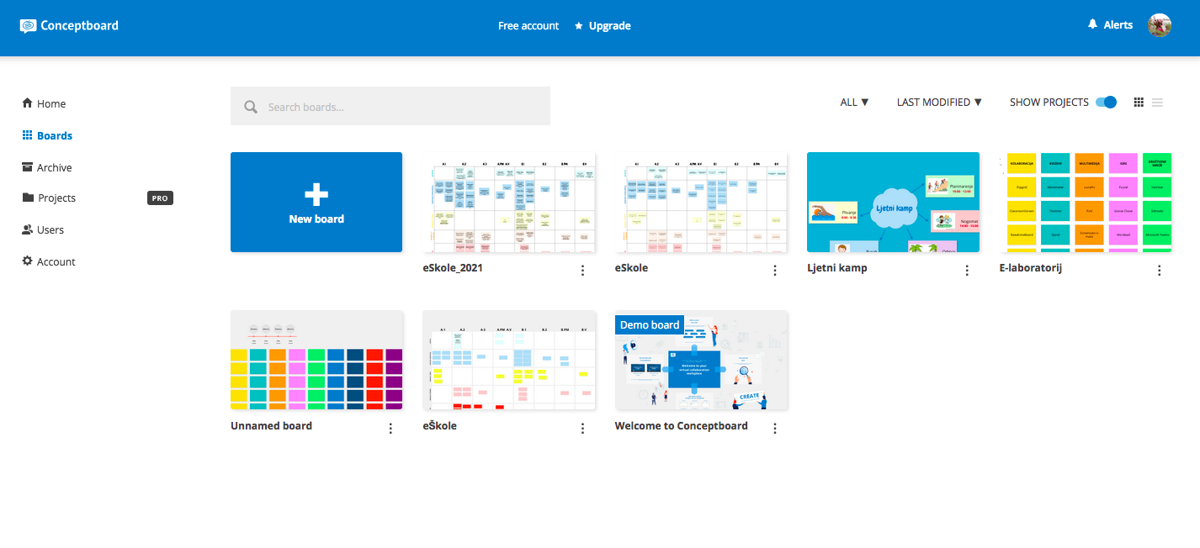Switch to grid view layout
Screen dimensions: 1200x548
coord(1139,103)
